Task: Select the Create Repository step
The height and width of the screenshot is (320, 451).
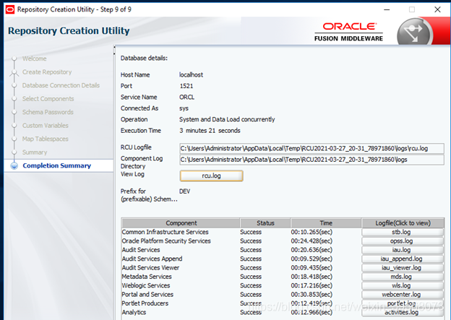Action: click(47, 72)
